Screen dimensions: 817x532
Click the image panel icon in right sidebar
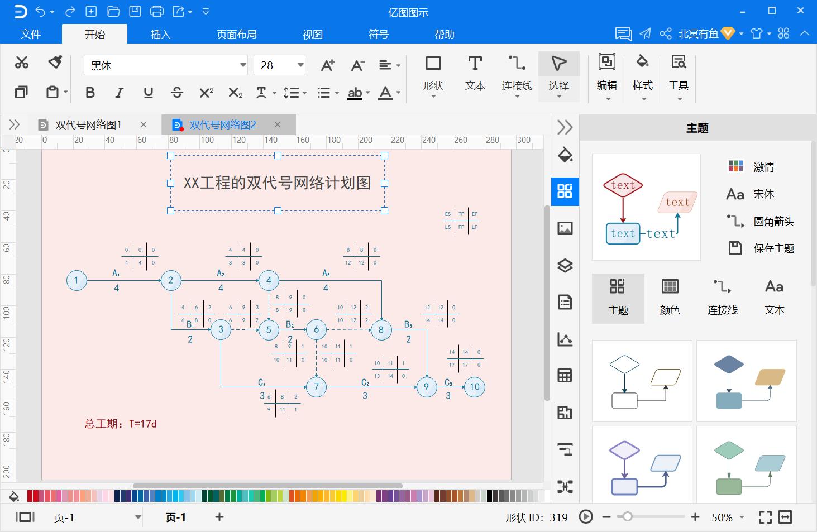tap(565, 228)
